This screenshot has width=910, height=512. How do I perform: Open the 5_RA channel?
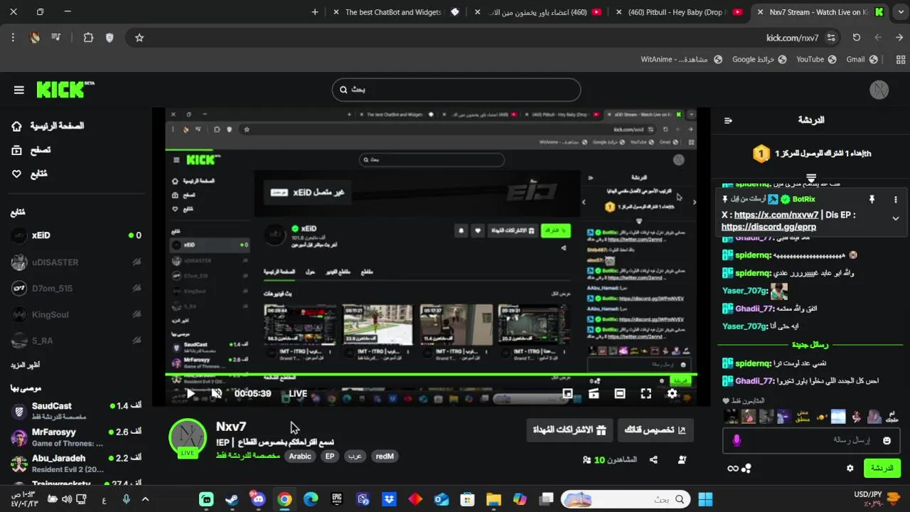[76, 341]
